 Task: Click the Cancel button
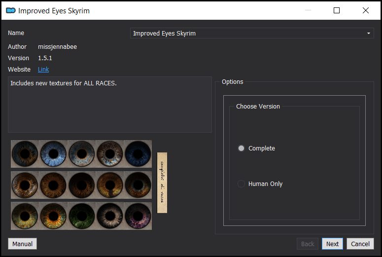360,244
